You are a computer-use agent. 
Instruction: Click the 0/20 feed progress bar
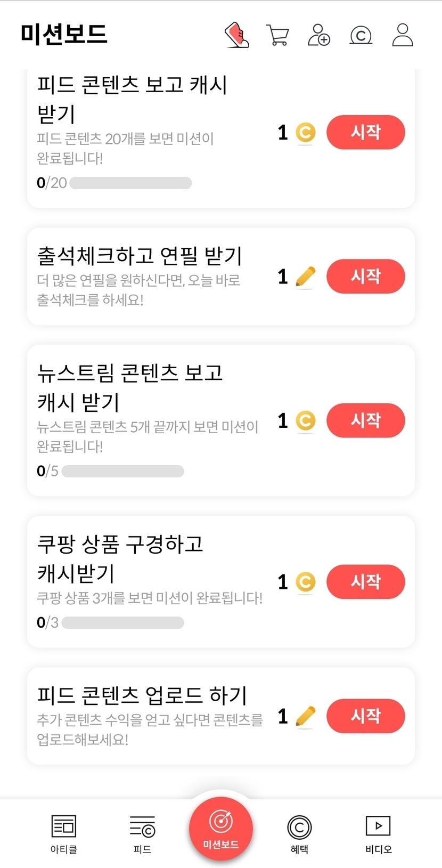[130, 183]
